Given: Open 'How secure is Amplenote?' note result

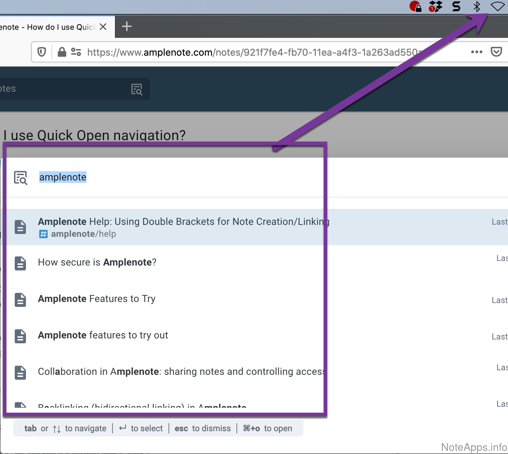Looking at the screenshot, I should pyautogui.click(x=97, y=262).
